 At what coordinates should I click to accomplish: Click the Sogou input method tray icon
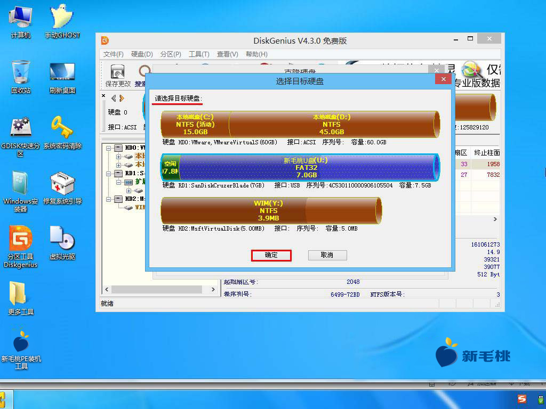[521, 399]
